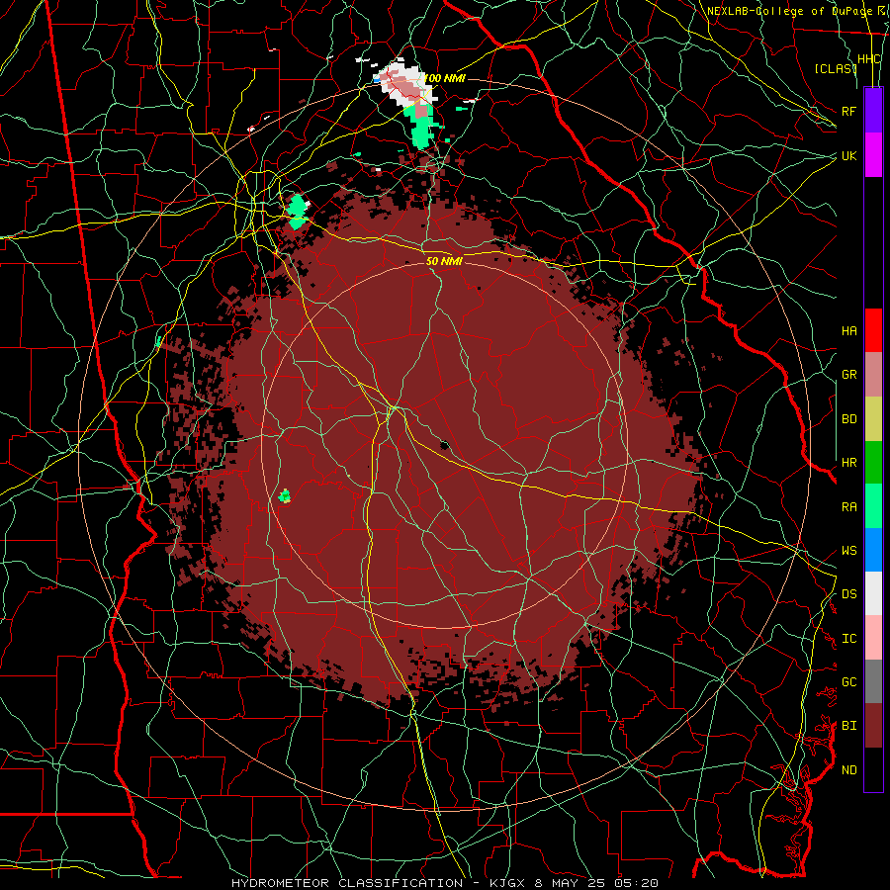Click the HA legend label
This screenshot has width=890, height=890.
coord(848,331)
